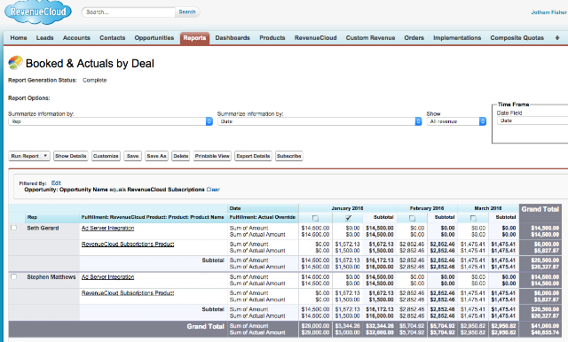
Task: Click the Product Name column header
Action: [x=153, y=217]
